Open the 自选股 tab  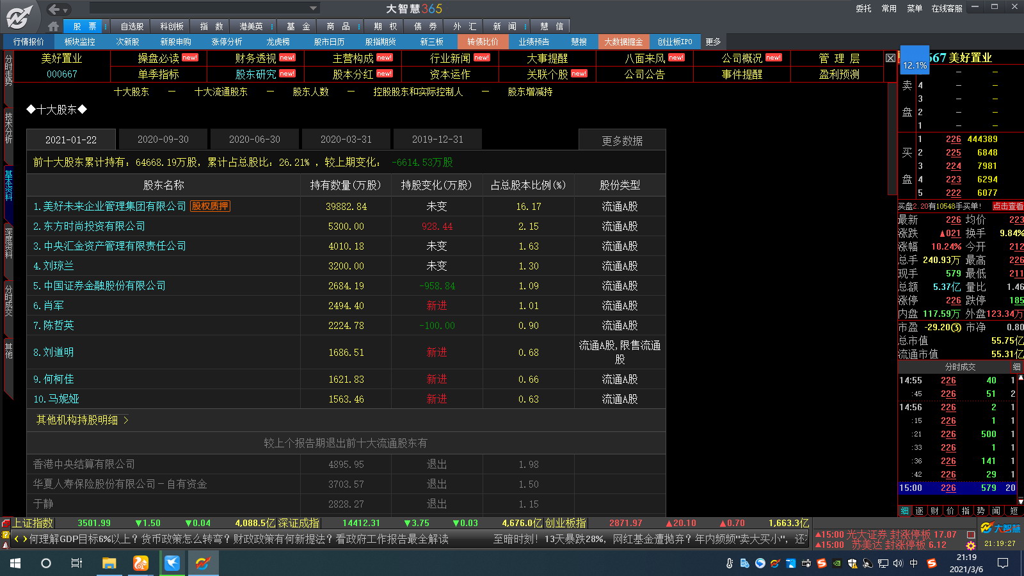tap(132, 26)
